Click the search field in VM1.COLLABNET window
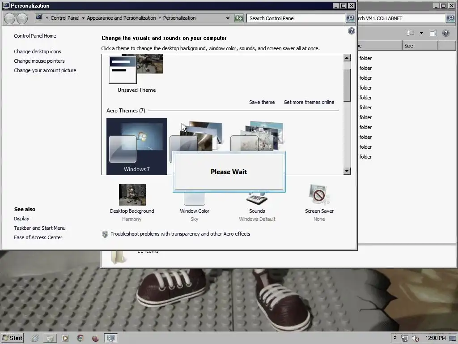 pyautogui.click(x=401, y=18)
